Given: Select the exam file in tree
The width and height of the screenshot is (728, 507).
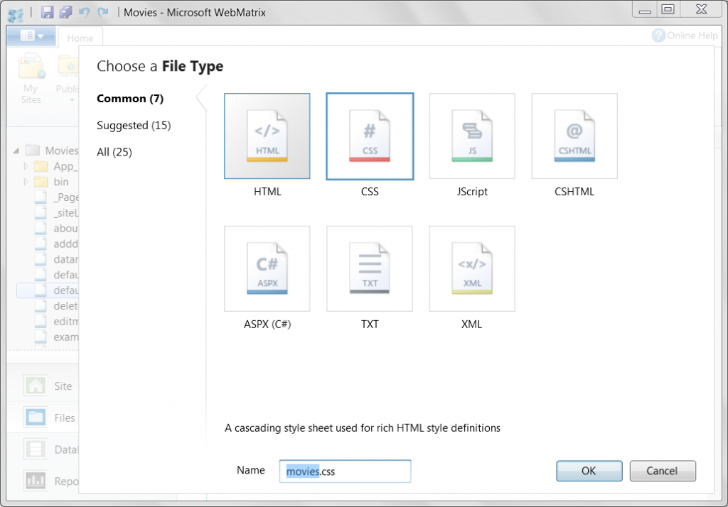Looking at the screenshot, I should (x=57, y=337).
